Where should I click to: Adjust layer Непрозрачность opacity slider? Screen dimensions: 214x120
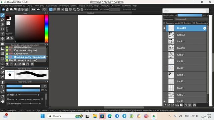tap(190, 15)
